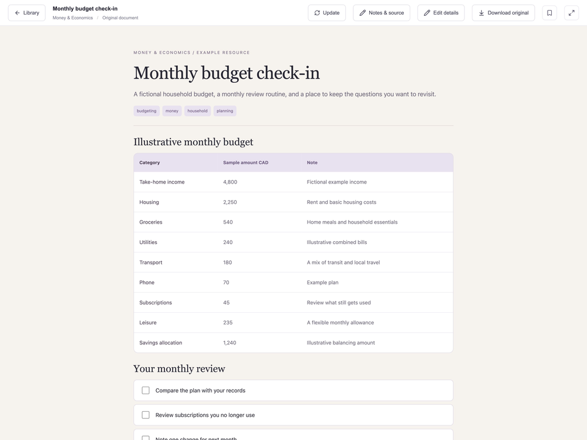Open Notes & source
Image resolution: width=587 pixels, height=440 pixels.
[382, 13]
